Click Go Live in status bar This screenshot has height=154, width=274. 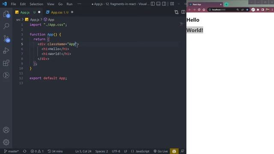(x=161, y=151)
